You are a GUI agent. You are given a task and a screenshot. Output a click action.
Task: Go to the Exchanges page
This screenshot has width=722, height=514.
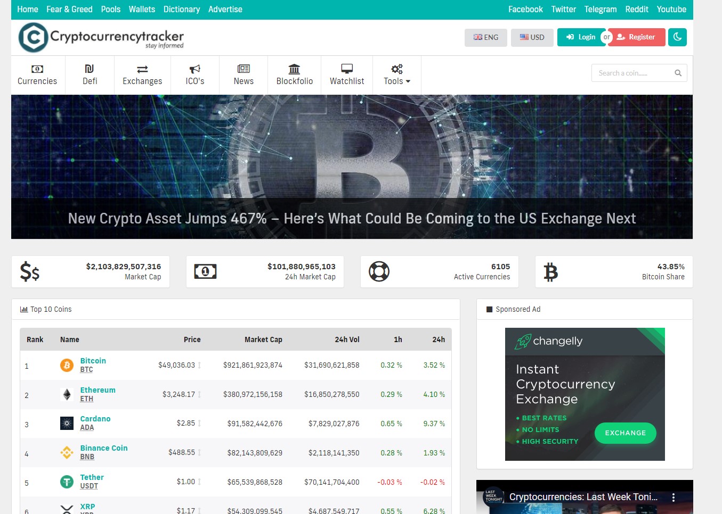coord(142,75)
